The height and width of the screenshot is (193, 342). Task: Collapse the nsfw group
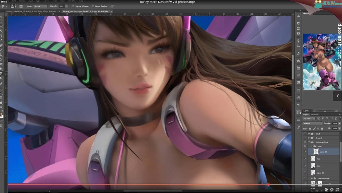pyautogui.click(x=312, y=146)
